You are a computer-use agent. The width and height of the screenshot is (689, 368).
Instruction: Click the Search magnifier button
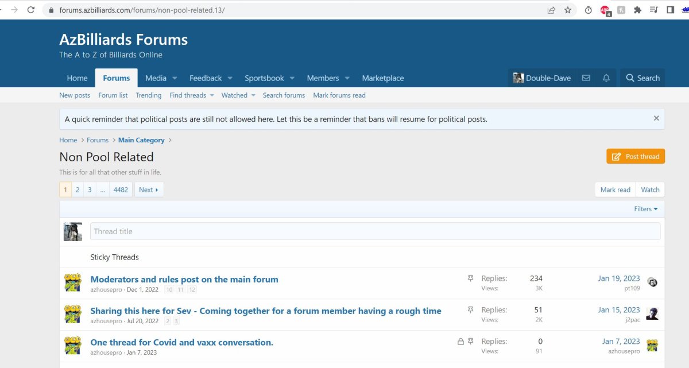pyautogui.click(x=642, y=78)
